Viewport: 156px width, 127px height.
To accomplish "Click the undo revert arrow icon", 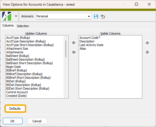I will pyautogui.click(x=103, y=16).
